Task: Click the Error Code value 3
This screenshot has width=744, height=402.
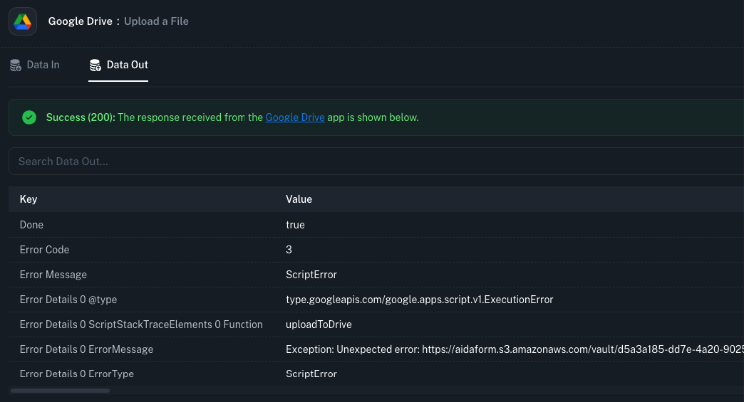Action: (x=289, y=250)
